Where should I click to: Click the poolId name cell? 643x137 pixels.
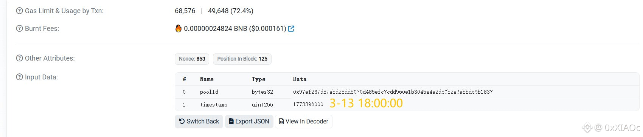pos(209,92)
